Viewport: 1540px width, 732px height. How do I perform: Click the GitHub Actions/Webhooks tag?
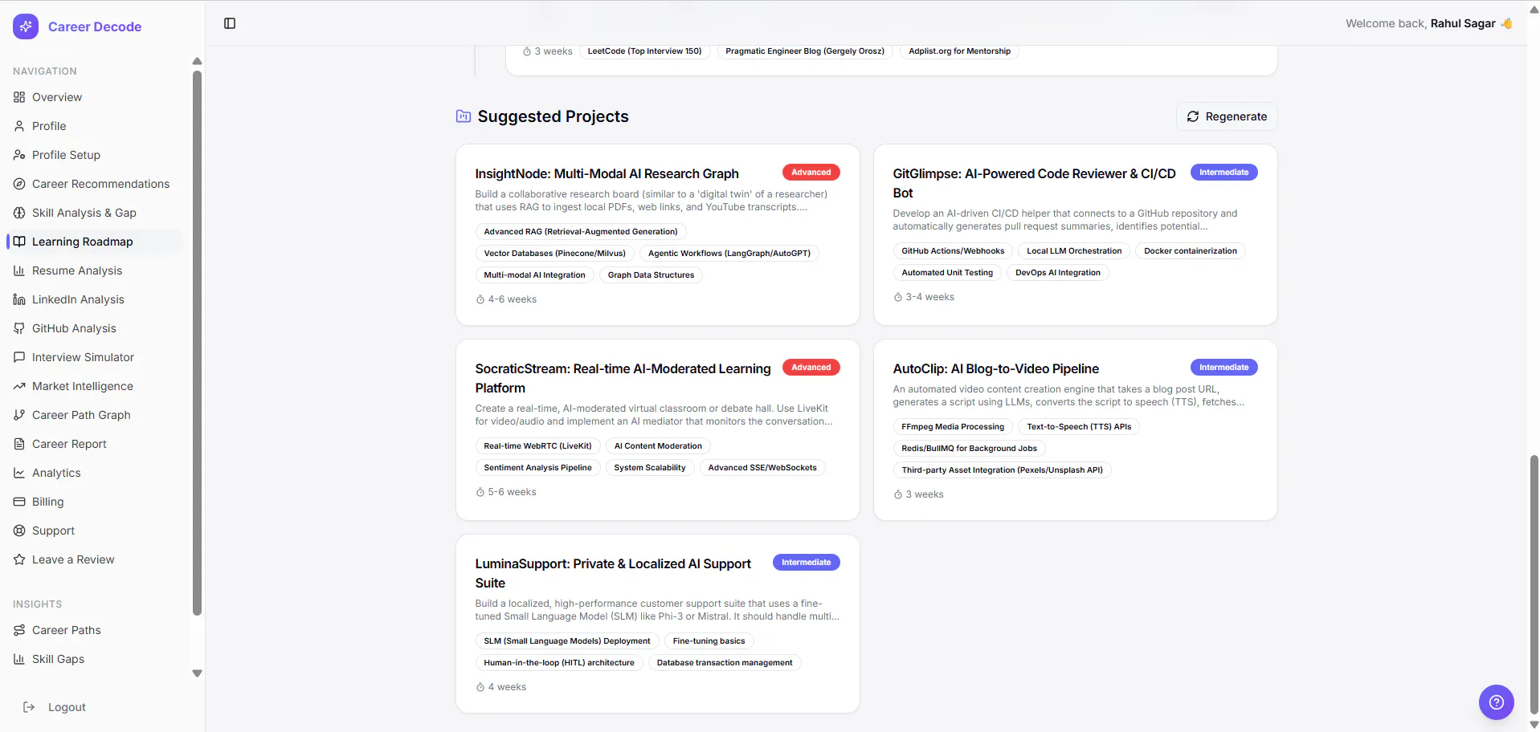click(953, 250)
